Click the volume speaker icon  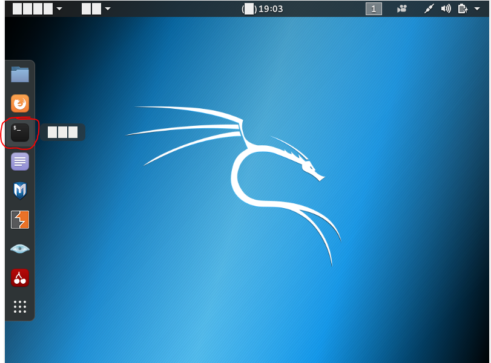pyautogui.click(x=446, y=8)
